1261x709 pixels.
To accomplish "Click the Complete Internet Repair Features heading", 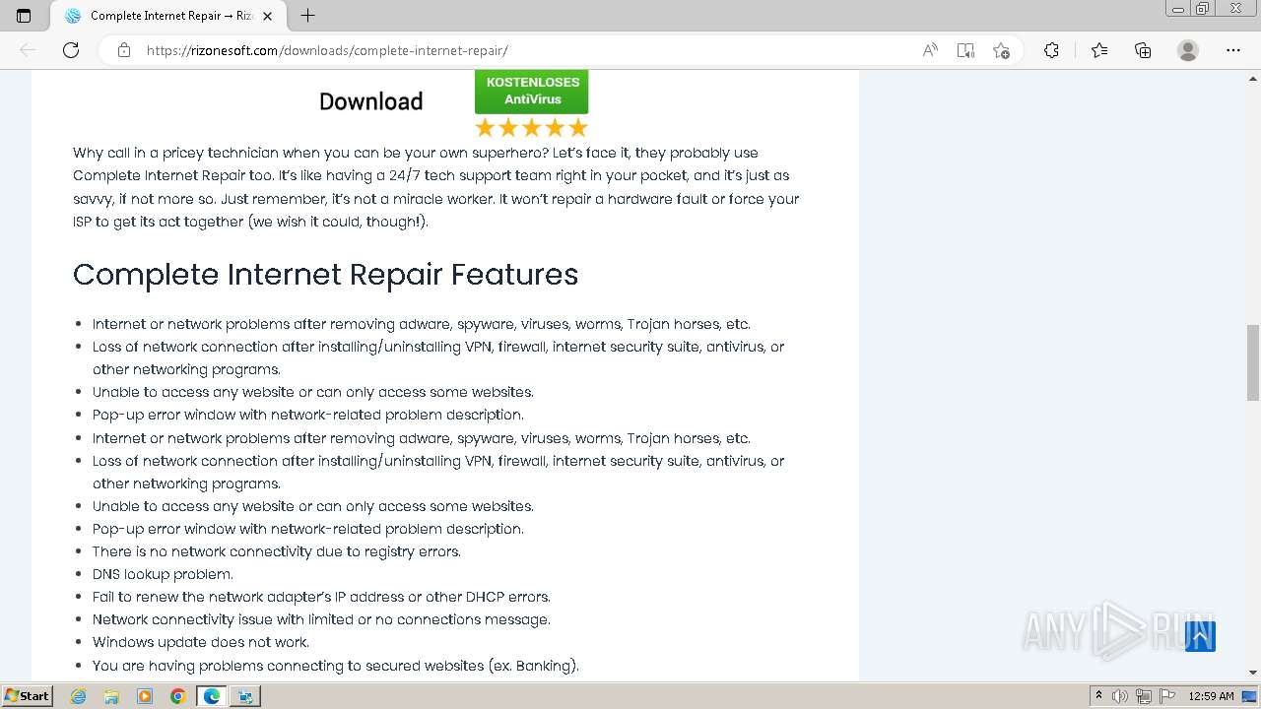I will (325, 274).
